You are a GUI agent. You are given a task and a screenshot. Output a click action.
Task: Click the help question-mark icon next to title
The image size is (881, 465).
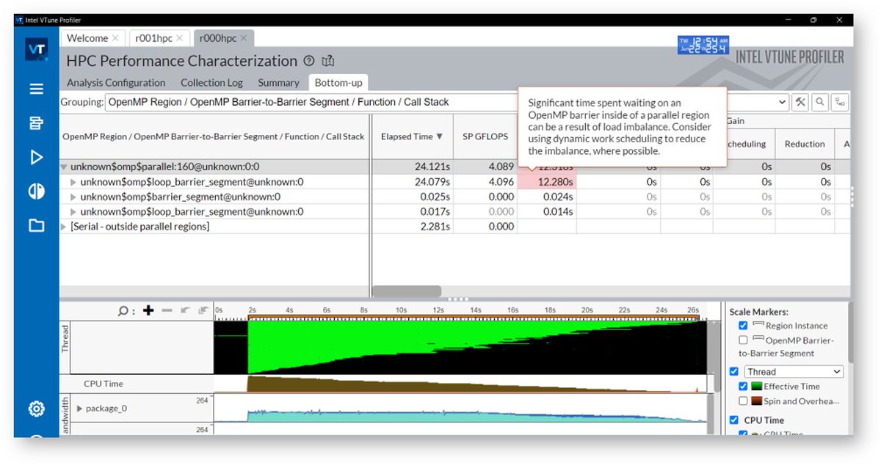tap(309, 61)
